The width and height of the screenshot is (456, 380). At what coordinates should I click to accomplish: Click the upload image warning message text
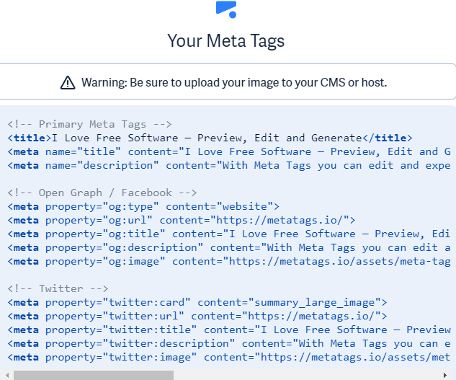234,82
